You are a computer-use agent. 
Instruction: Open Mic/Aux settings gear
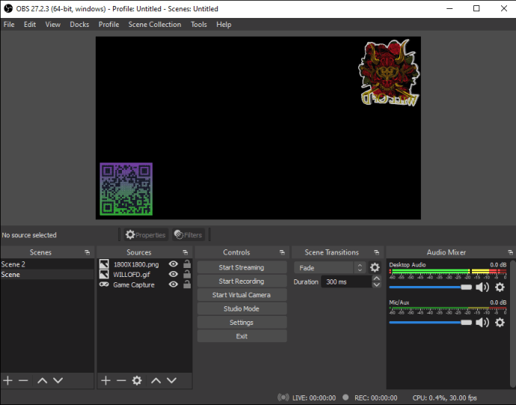tap(500, 323)
